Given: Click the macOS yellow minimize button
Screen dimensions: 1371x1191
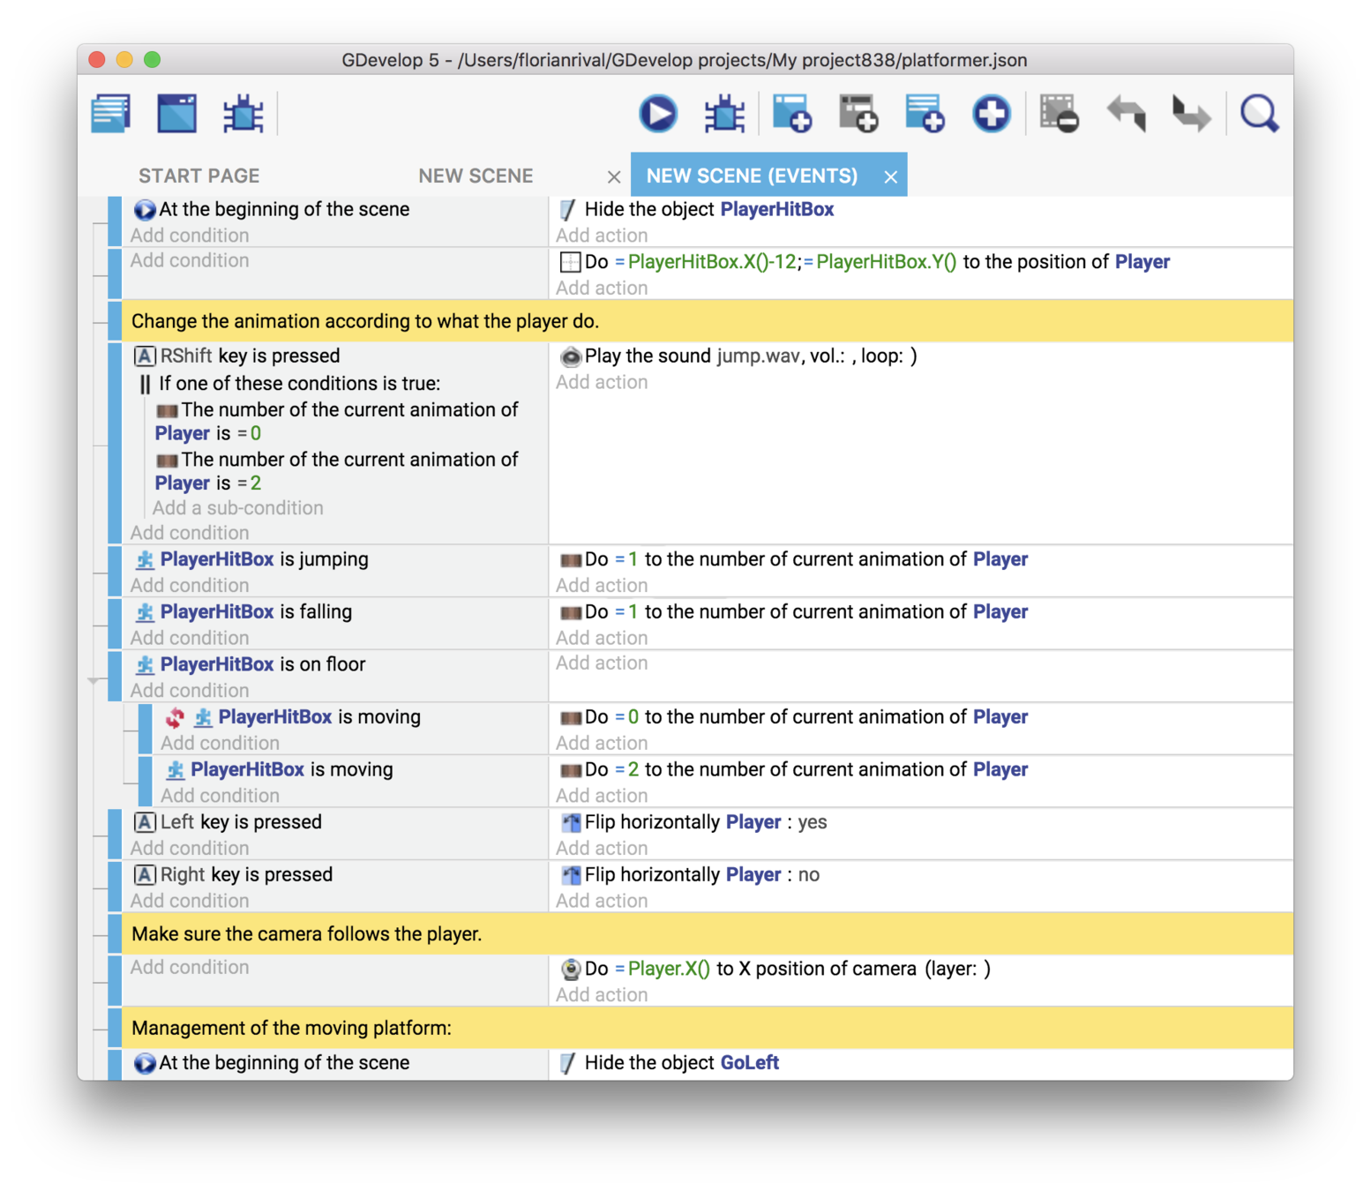Looking at the screenshot, I should pyautogui.click(x=124, y=59).
